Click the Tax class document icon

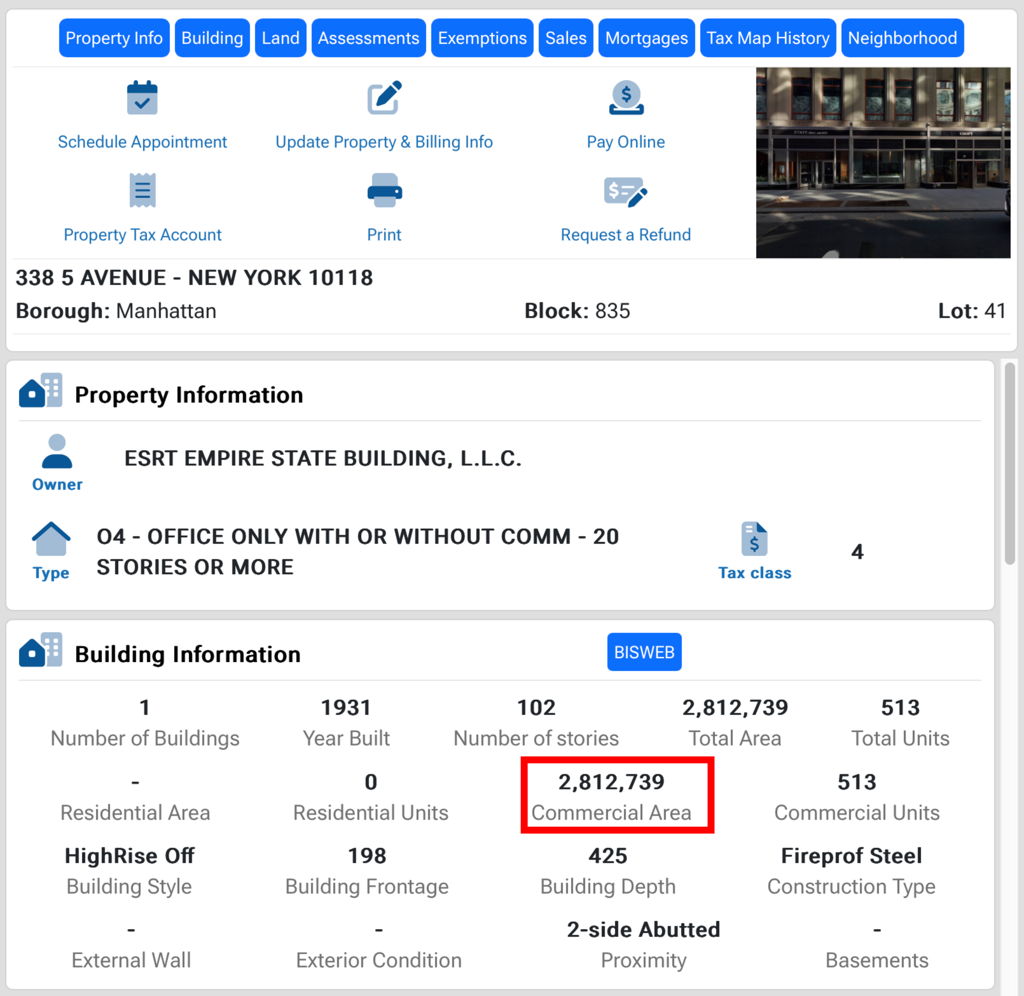754,539
